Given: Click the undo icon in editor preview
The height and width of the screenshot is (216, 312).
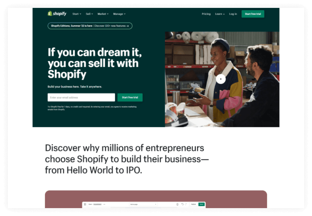Looking at the screenshot, I should tap(182, 204).
